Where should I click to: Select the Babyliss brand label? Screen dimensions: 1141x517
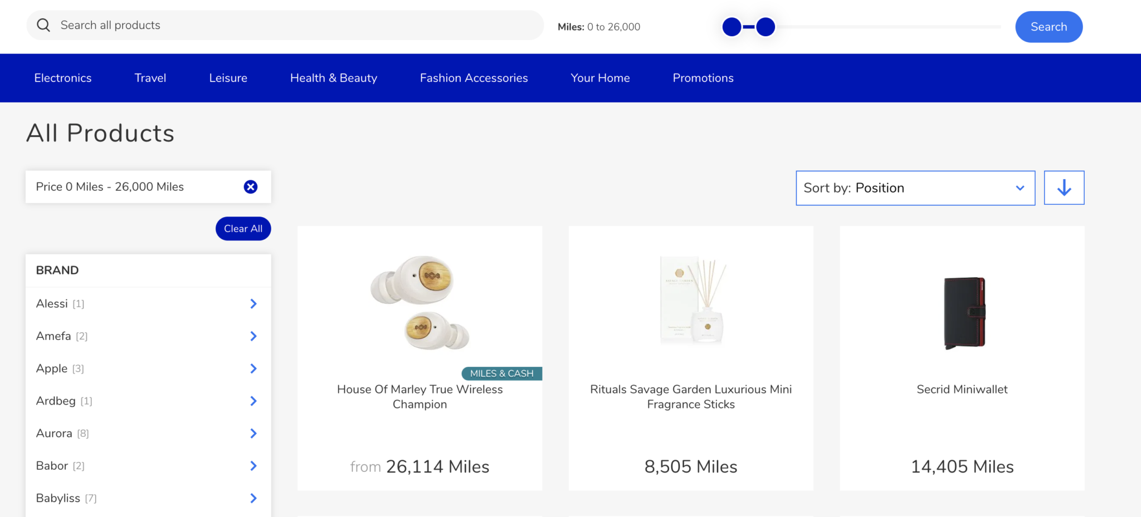pos(58,498)
